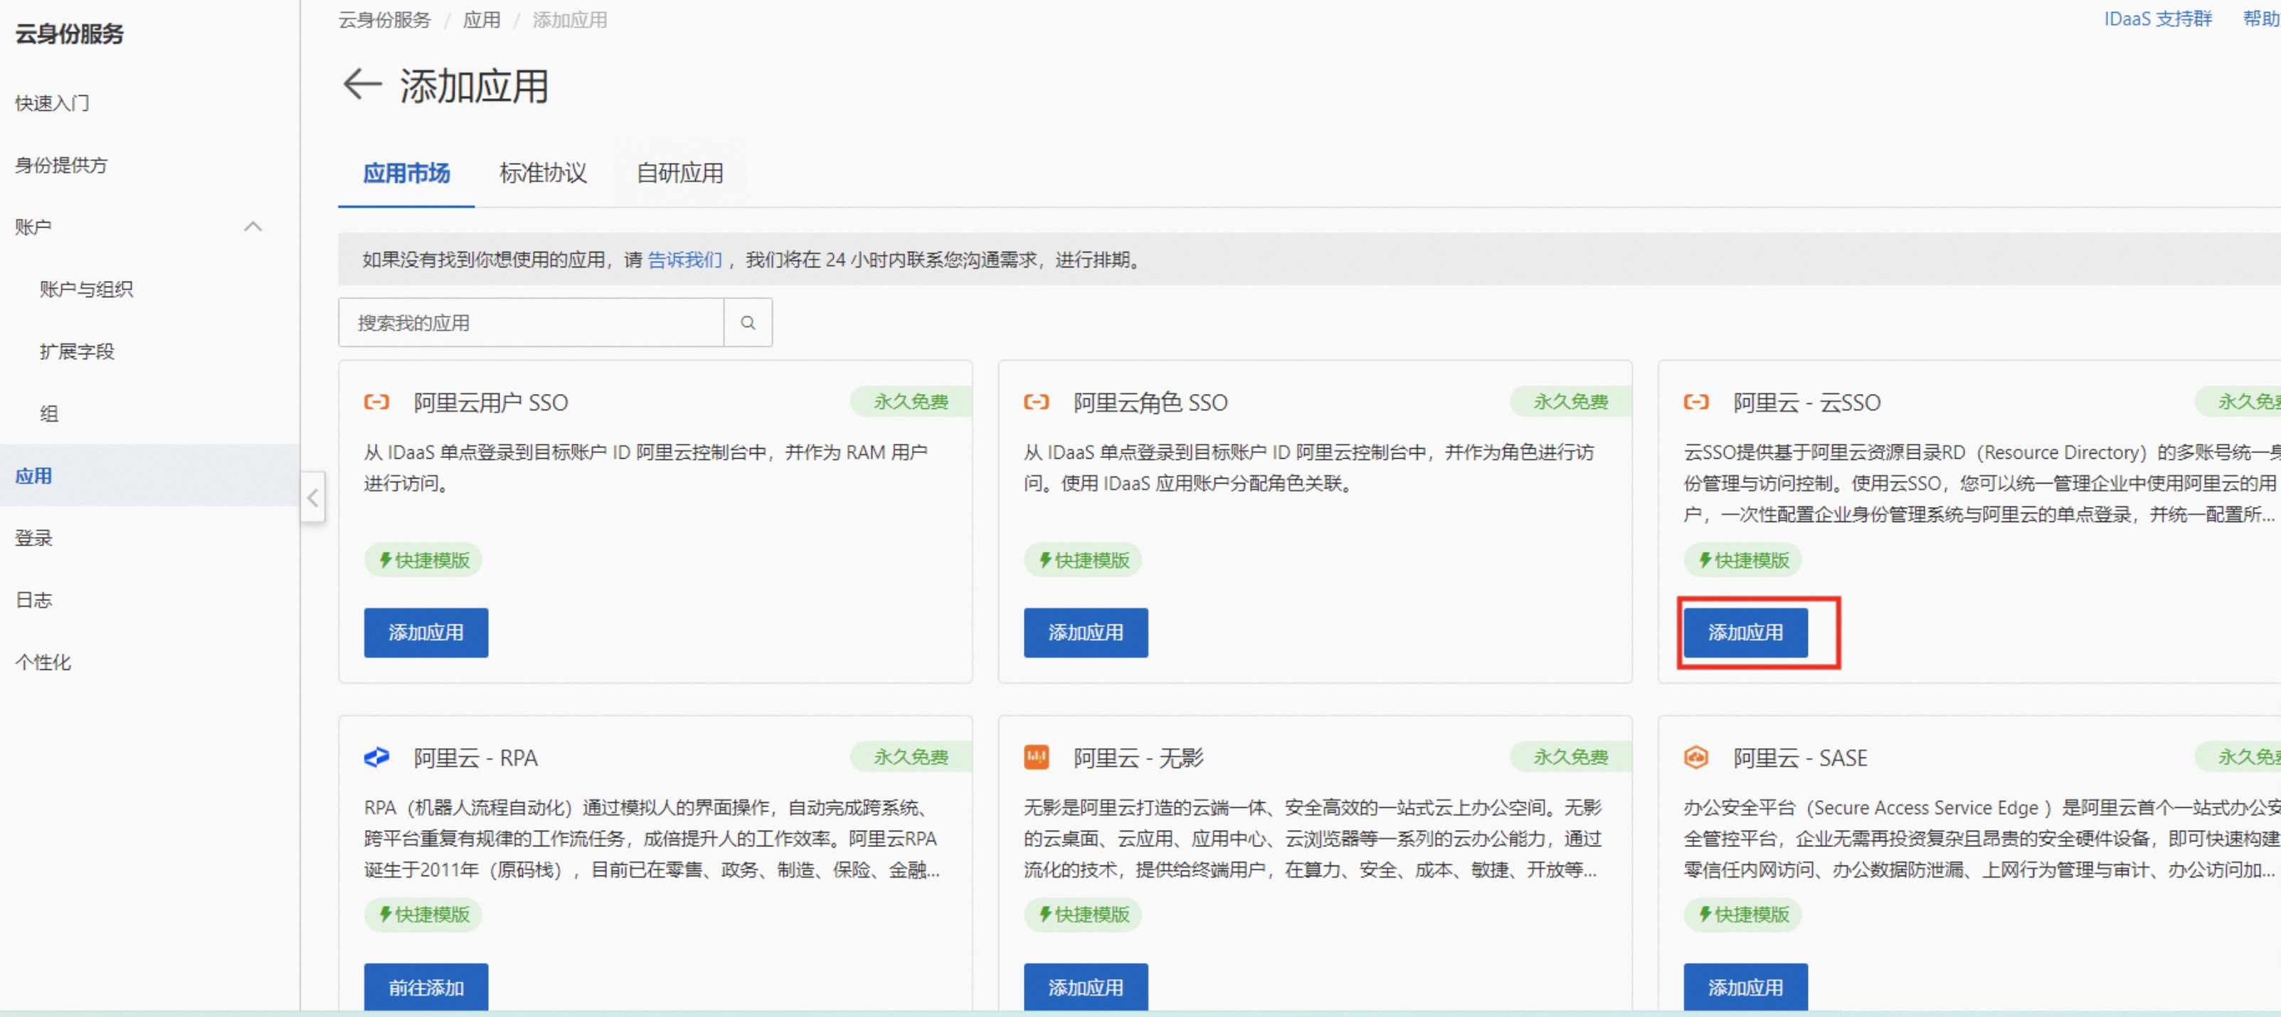Click 应用 in the breadcrumb
The height and width of the screenshot is (1017, 2281).
point(482,19)
